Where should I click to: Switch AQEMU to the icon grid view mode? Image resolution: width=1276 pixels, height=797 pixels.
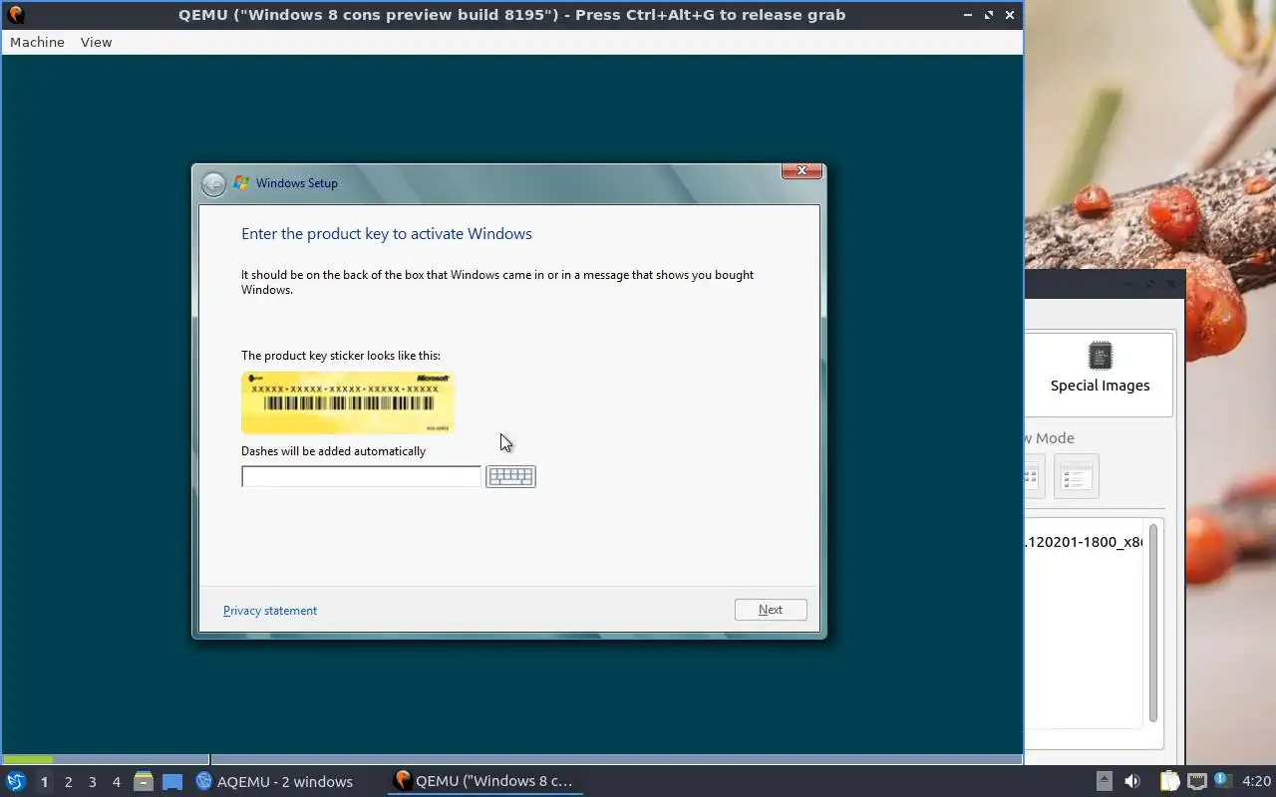(x=1033, y=476)
